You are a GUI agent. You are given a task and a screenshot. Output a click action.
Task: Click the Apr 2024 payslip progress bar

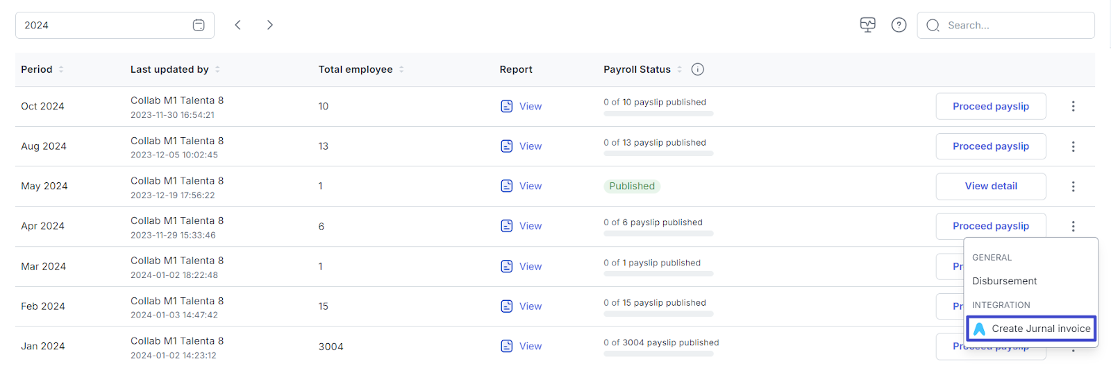[x=658, y=234]
